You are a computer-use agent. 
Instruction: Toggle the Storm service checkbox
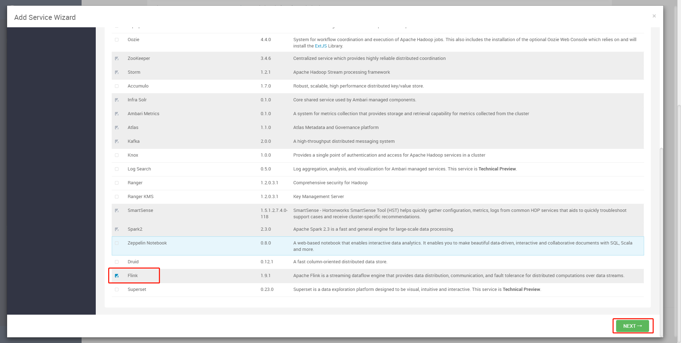point(117,72)
